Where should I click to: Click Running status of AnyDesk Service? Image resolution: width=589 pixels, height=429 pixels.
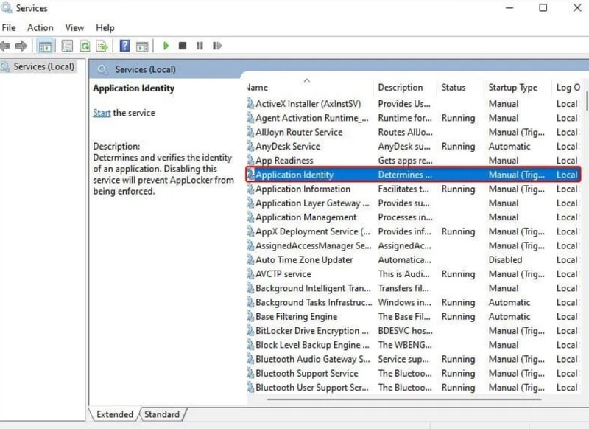coord(458,146)
